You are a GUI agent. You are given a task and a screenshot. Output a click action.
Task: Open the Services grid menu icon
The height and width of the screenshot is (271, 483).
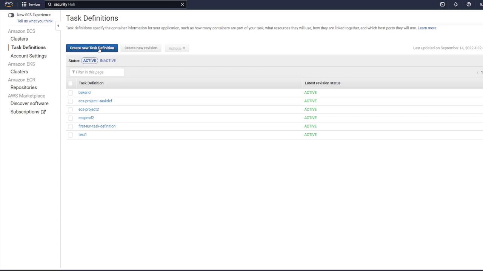pyautogui.click(x=24, y=5)
